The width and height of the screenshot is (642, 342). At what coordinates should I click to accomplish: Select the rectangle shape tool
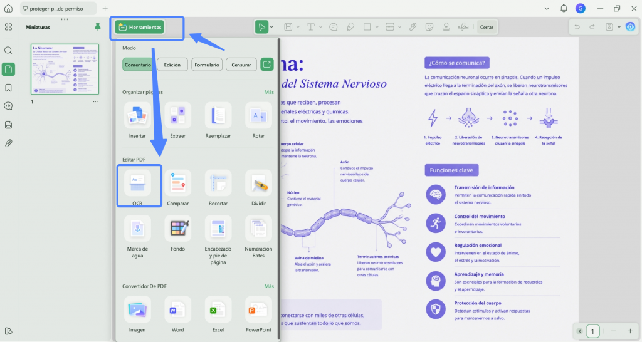[367, 27]
